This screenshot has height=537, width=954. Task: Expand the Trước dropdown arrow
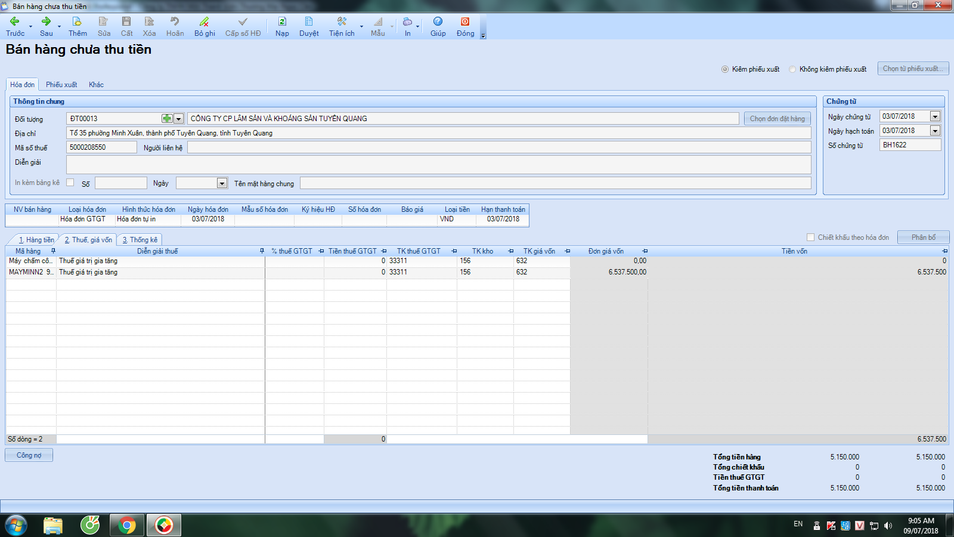pos(30,27)
